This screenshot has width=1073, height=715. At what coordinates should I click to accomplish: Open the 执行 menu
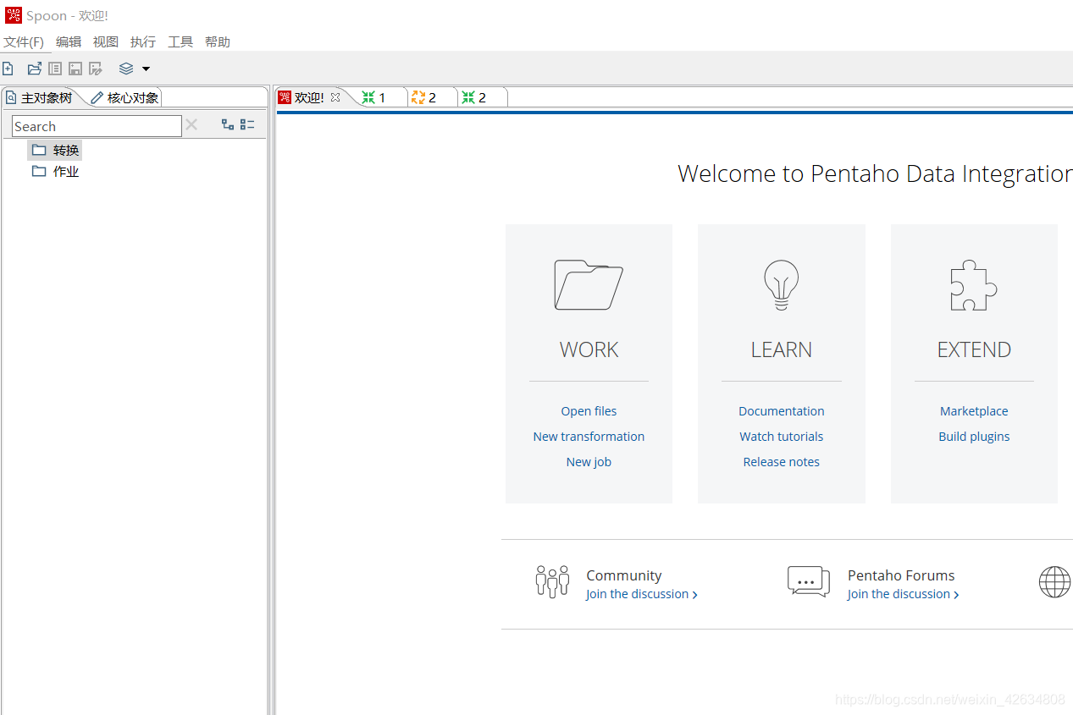pos(143,41)
